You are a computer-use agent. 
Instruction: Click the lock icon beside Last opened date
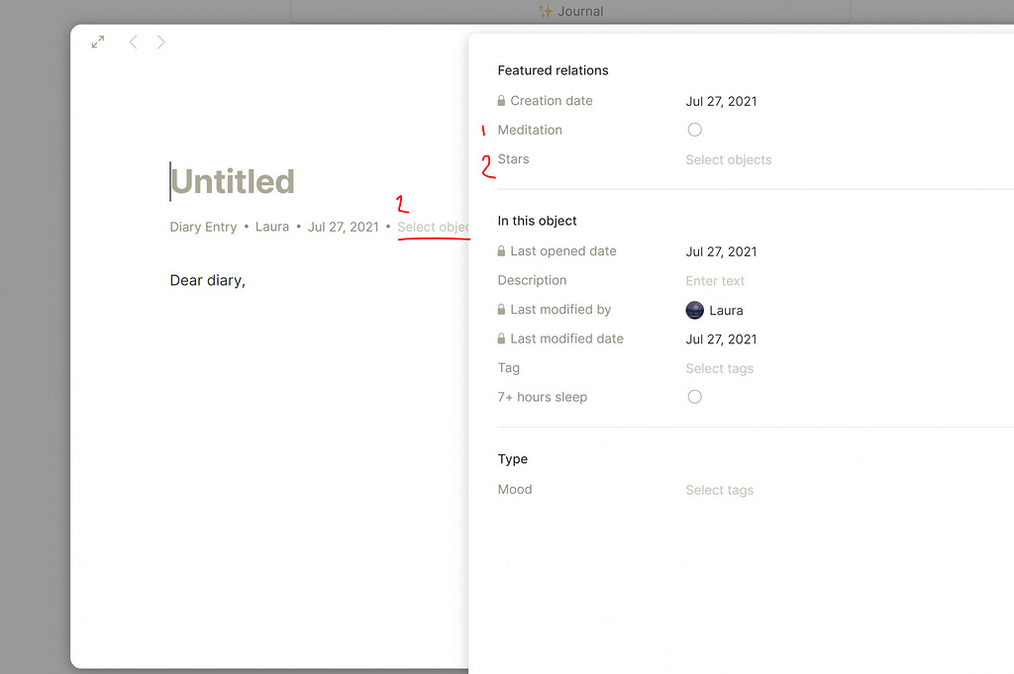[502, 251]
